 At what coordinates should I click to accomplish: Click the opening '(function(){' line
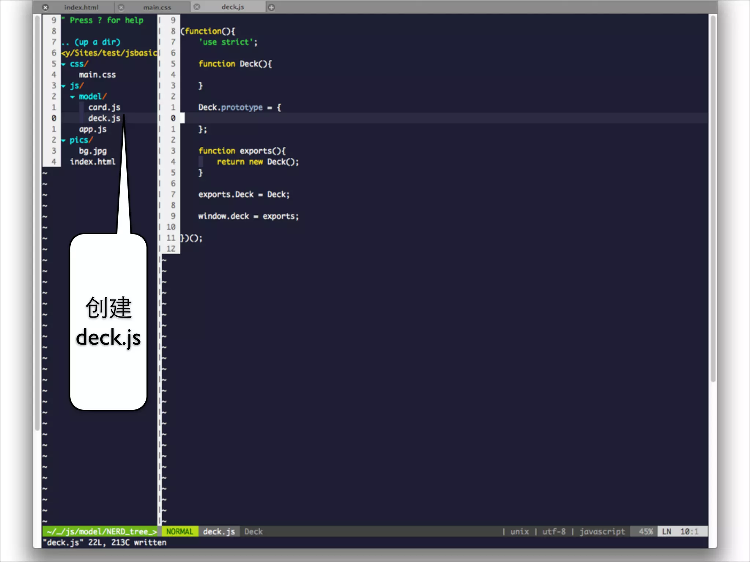click(208, 31)
